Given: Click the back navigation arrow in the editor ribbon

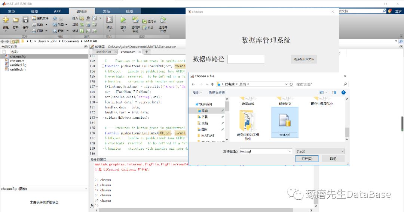Looking at the screenshot, I should click(x=55, y=18).
